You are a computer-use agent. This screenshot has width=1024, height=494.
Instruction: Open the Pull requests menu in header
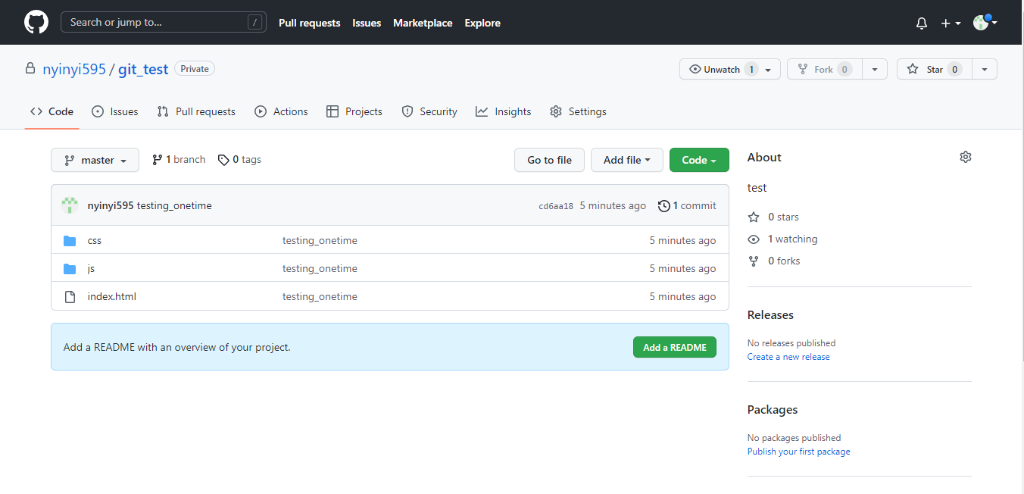(x=309, y=23)
